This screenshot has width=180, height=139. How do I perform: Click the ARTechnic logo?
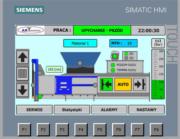click(x=31, y=30)
